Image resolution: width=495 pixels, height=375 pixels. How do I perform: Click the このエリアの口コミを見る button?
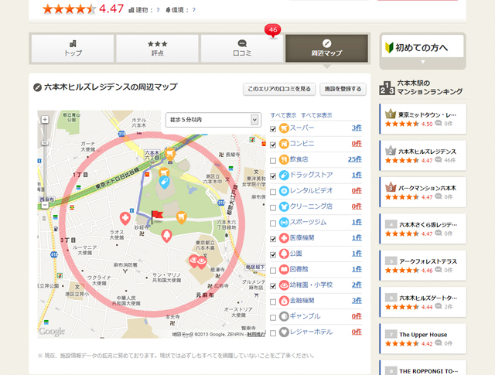tap(279, 89)
